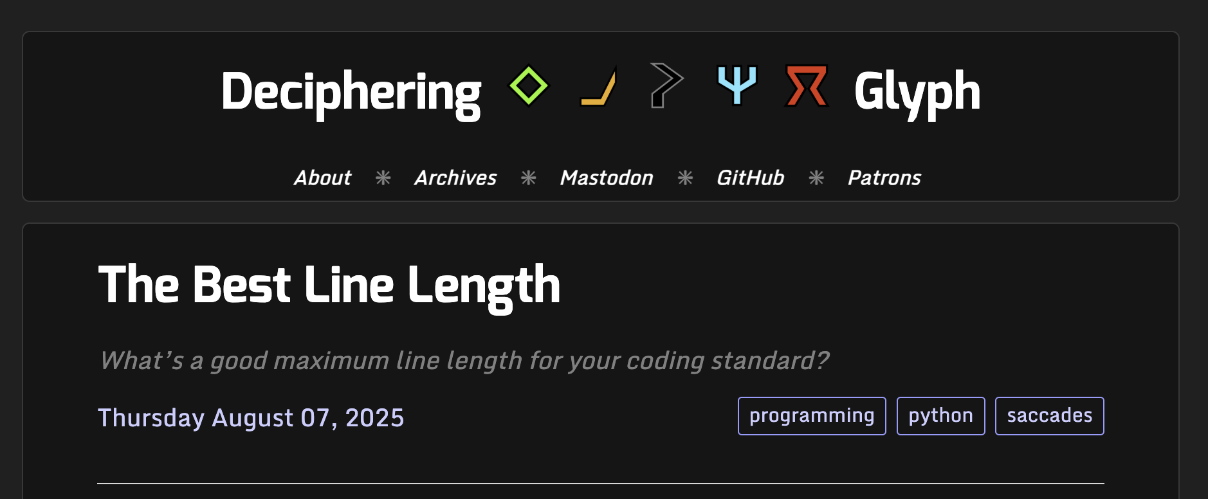This screenshot has height=499, width=1208.
Task: Click the "Glyph" site title word
Action: pos(917,93)
